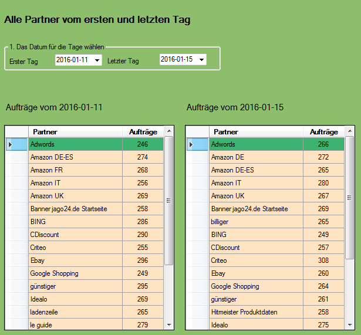Image resolution: width=361 pixels, height=335 pixels.
Task: Click le guide order count 279
Action: (143, 324)
